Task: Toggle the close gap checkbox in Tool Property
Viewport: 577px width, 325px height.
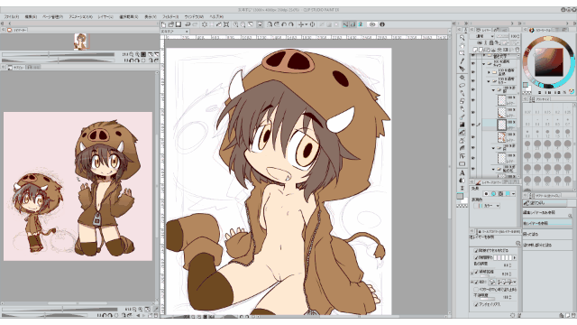Action: click(476, 257)
